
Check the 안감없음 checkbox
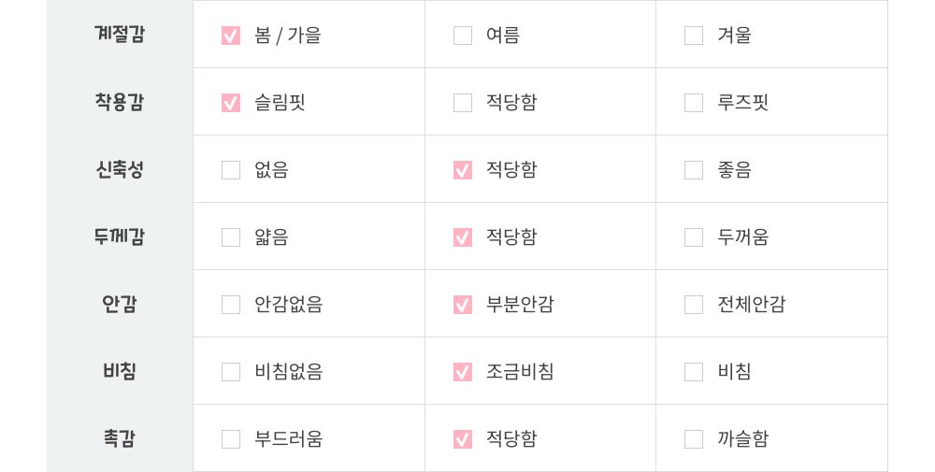(x=231, y=305)
